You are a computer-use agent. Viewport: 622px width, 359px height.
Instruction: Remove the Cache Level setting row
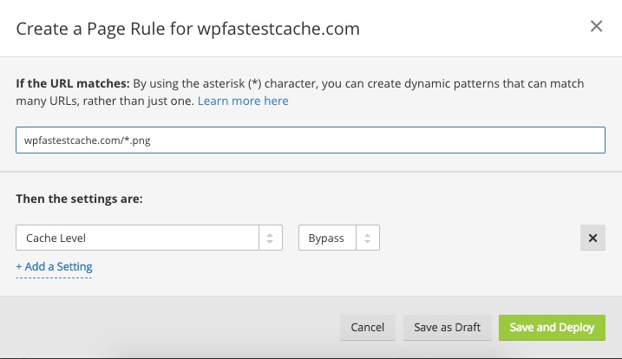(593, 238)
